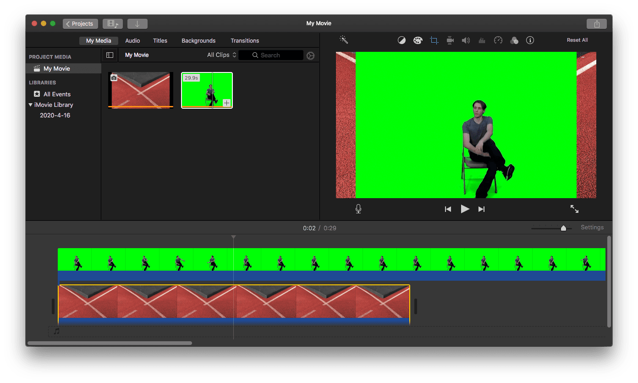Toggle the sidebar panel next to My Movie
This screenshot has width=638, height=383.
coord(110,55)
